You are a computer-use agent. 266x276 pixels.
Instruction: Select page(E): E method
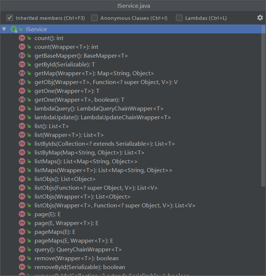(x=47, y=214)
